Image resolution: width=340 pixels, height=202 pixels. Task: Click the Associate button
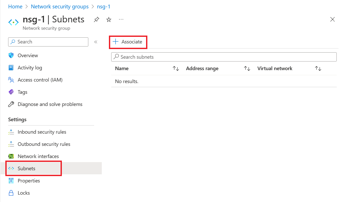coord(128,42)
